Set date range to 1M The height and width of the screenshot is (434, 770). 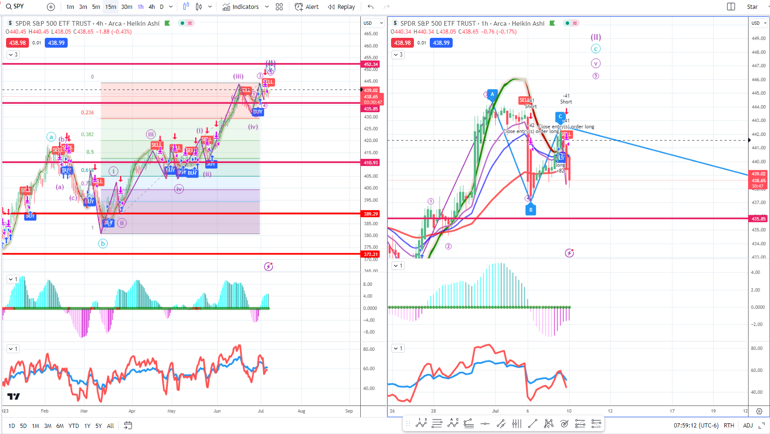[x=35, y=426]
